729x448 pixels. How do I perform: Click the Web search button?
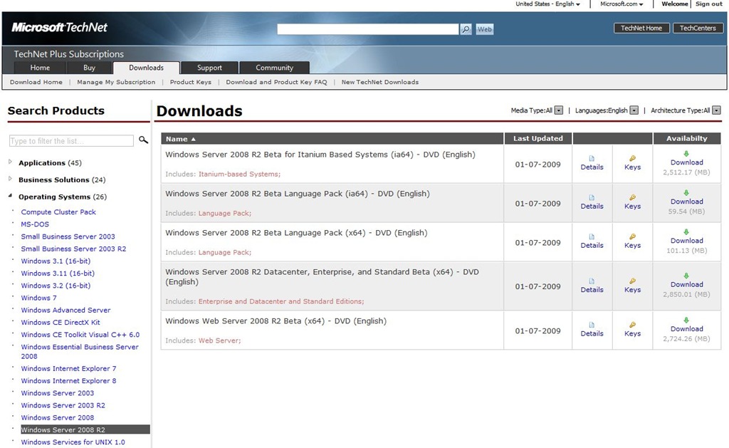[x=484, y=29]
